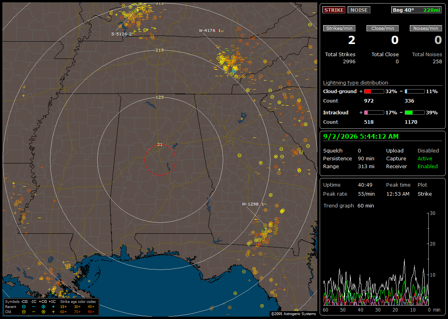448x319 pixels.
Task: Select the Strikes/min header label
Action: point(339,28)
